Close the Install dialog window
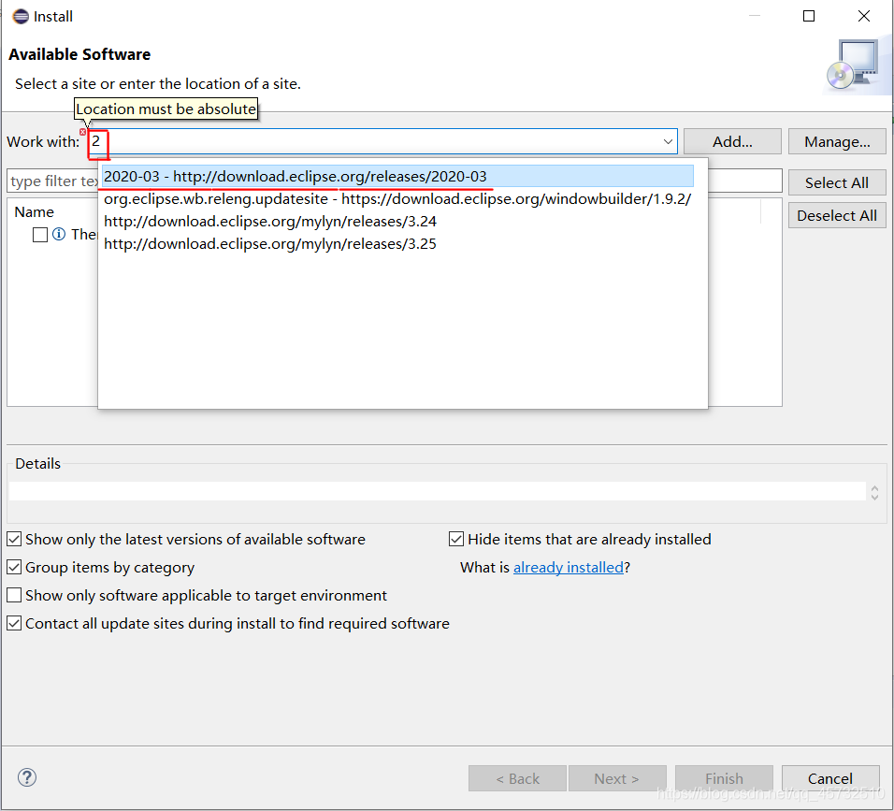 coord(864,16)
